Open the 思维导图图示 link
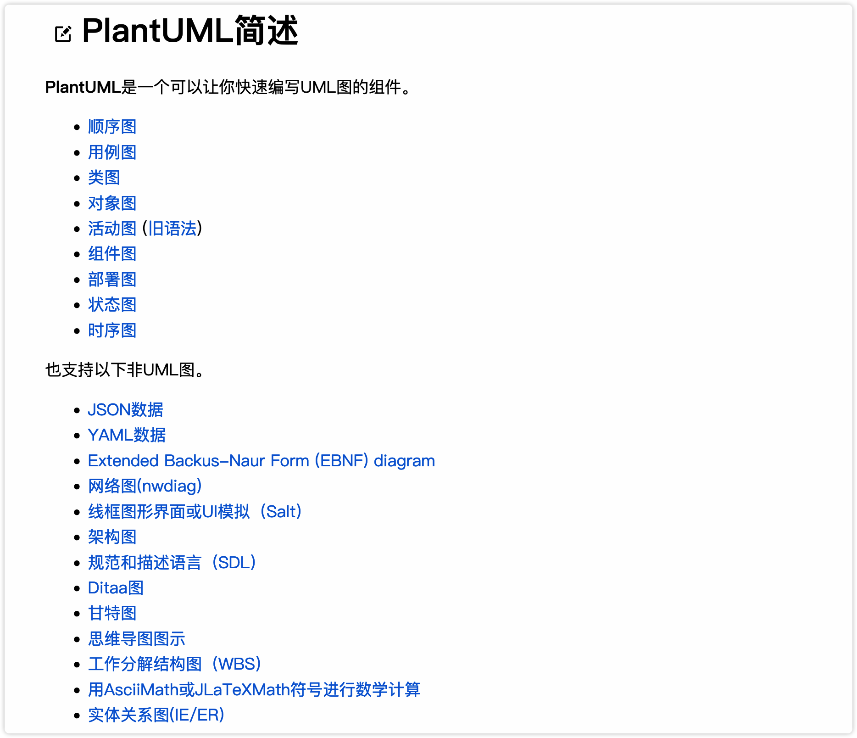 (x=137, y=639)
